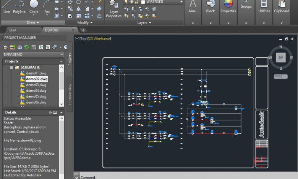Screen dimensions: 298x179
Task: Select the Arc tool
Action: [47, 7]
